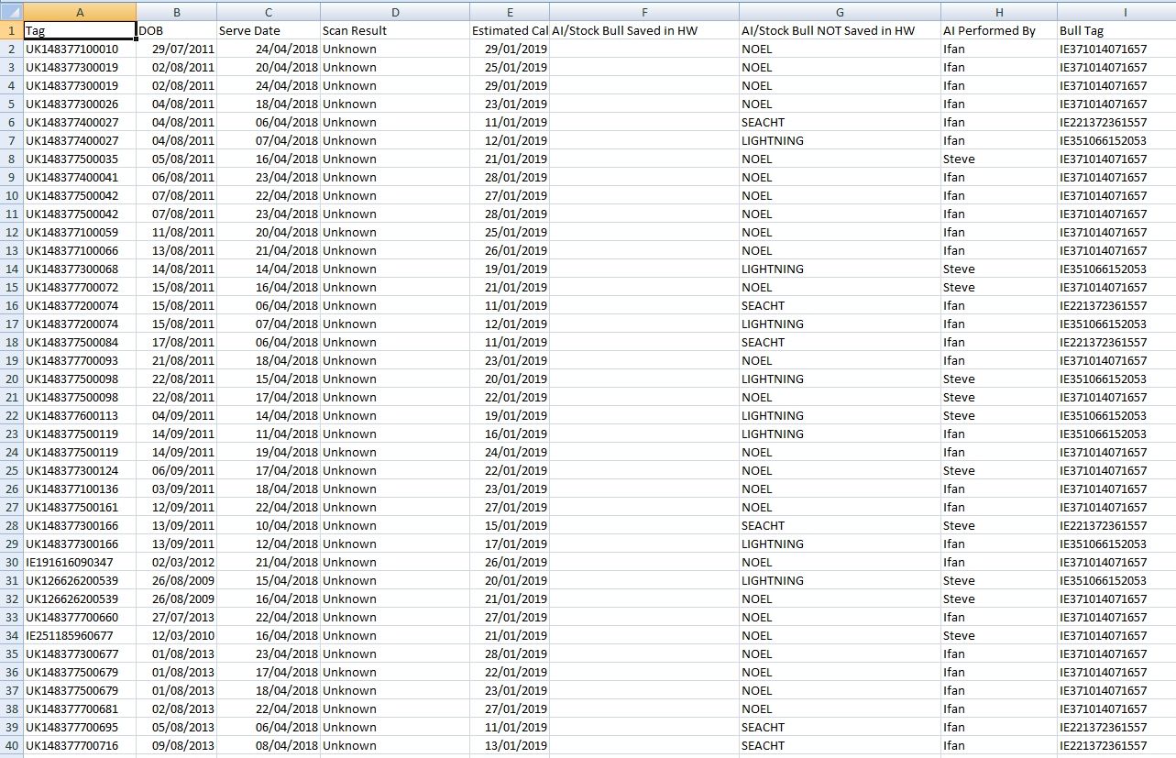Click serve date 11/04/2018 in row 23
Screen dimensions: 1176x758
269,434
